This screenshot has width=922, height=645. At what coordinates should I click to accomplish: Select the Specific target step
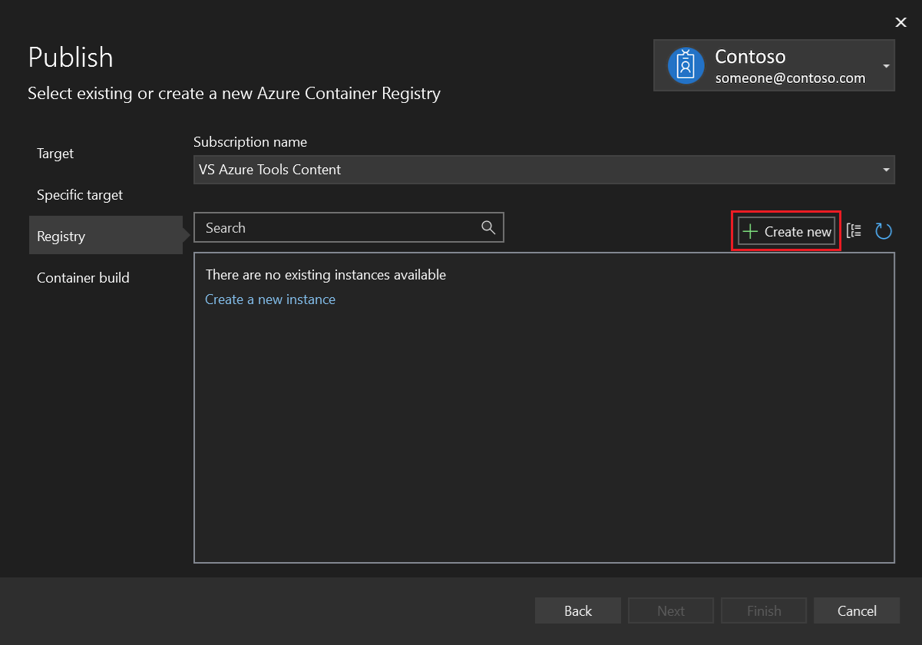click(79, 195)
